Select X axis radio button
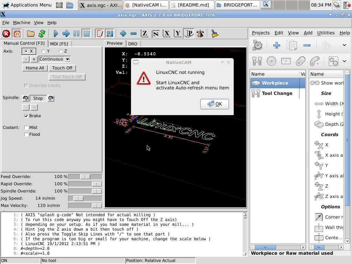The height and width of the screenshot is (264, 352). pyautogui.click(x=26, y=51)
